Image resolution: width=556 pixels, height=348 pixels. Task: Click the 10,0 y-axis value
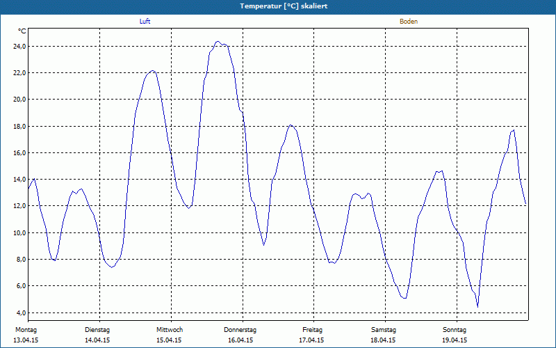point(20,232)
